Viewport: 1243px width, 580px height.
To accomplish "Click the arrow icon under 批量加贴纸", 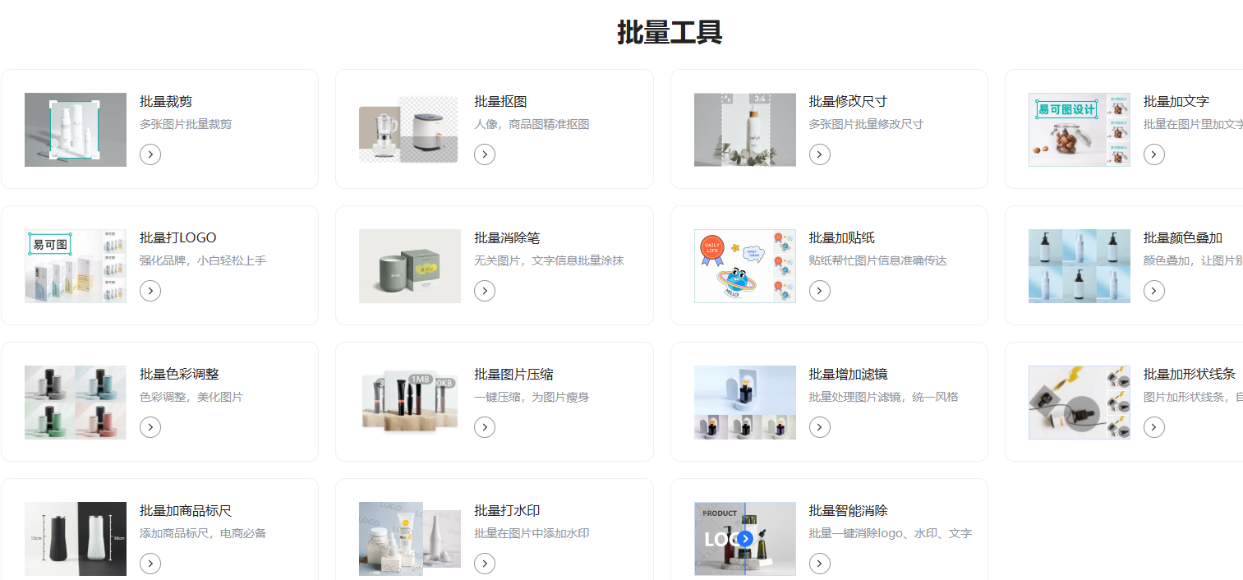I will [820, 291].
